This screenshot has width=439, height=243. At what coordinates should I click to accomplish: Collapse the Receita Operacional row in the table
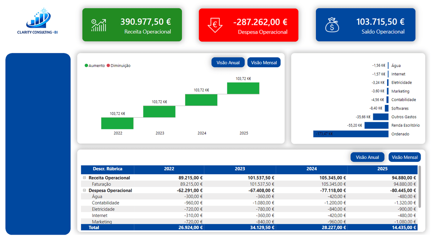point(84,178)
